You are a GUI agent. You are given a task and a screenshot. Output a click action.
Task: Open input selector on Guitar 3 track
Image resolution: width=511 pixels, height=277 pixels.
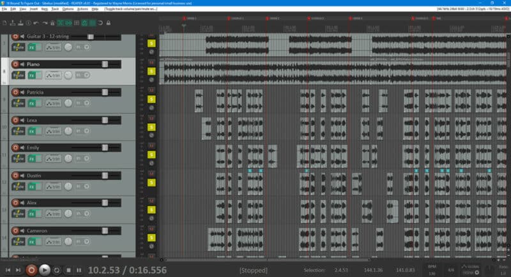click(82, 47)
